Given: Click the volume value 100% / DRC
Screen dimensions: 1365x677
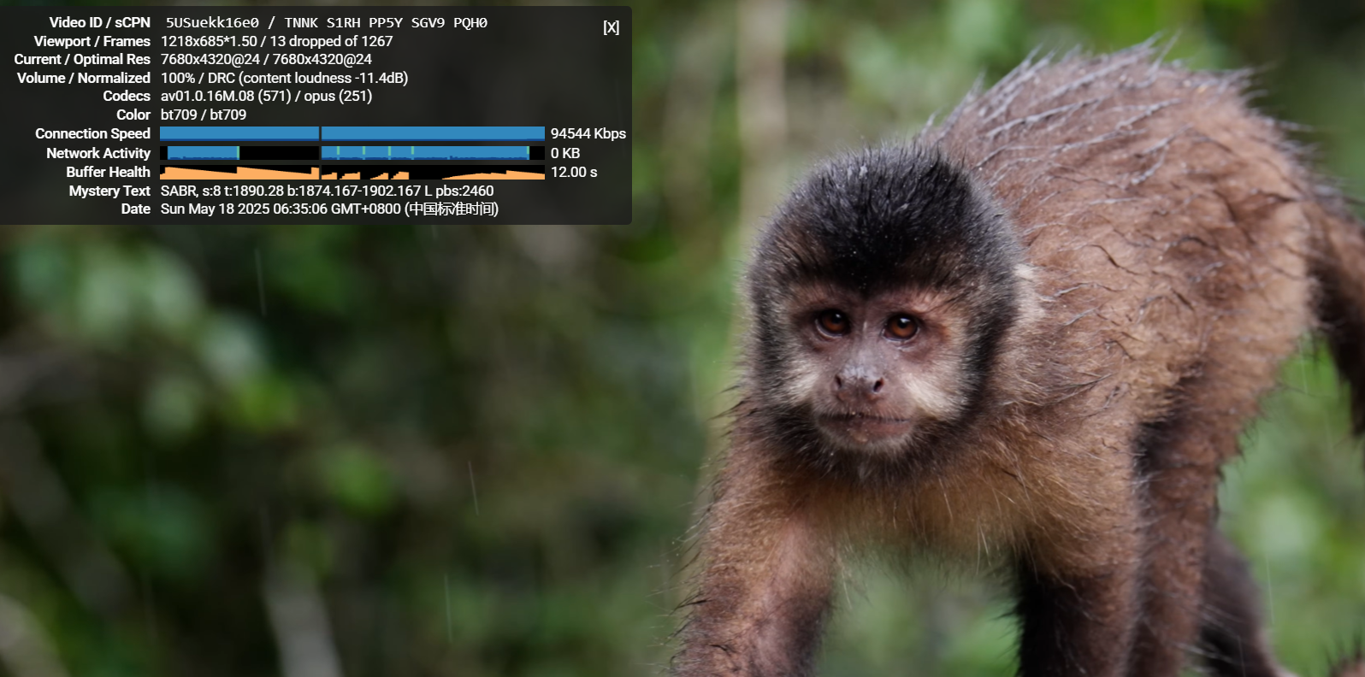Looking at the screenshot, I should [x=198, y=78].
